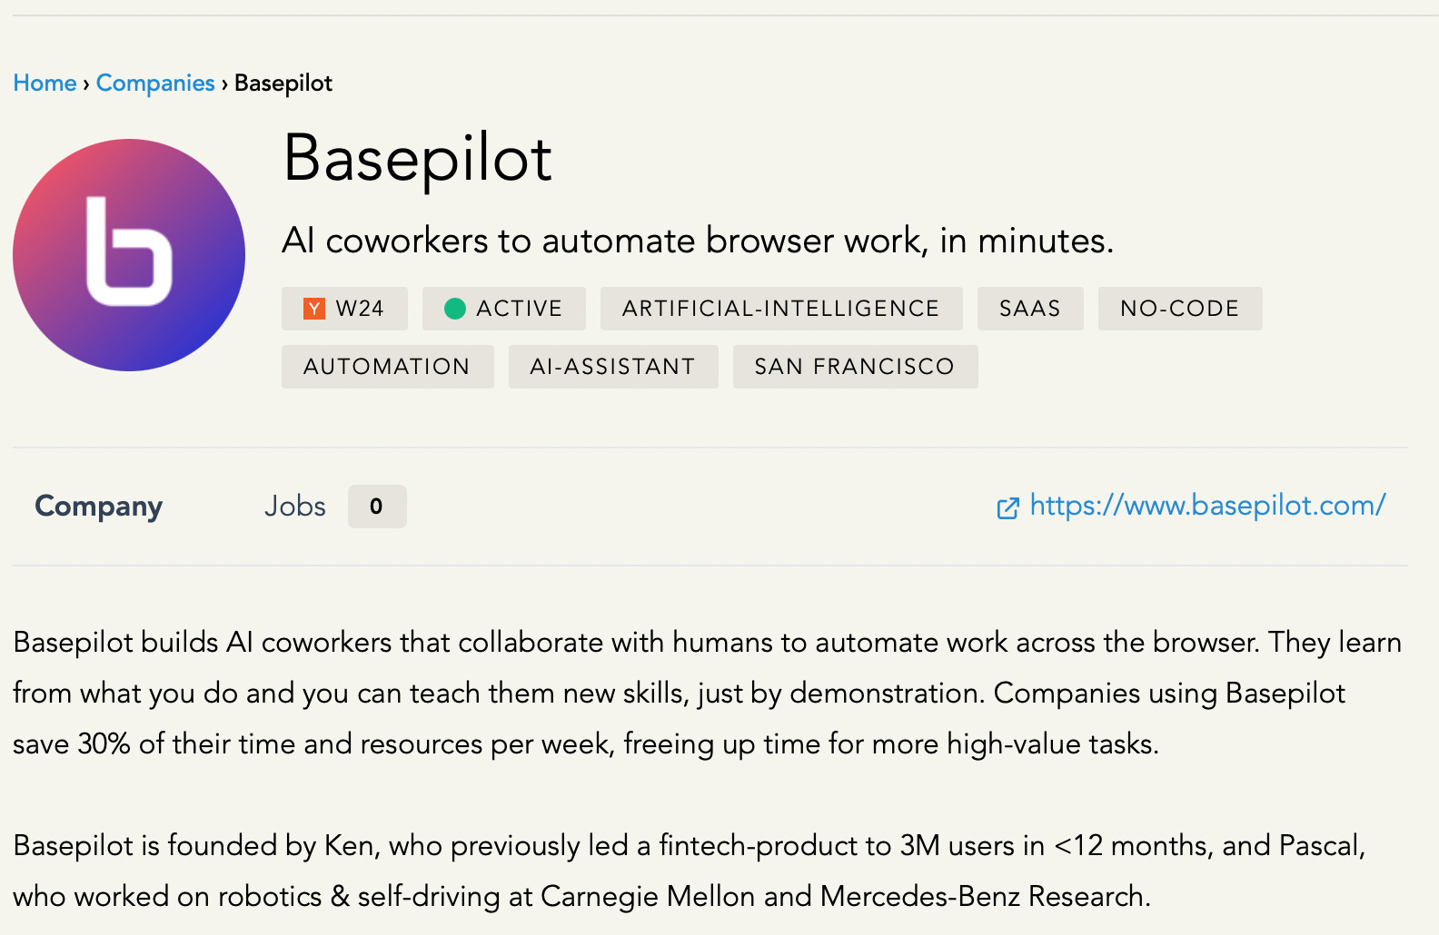Open the Companies breadcrumb link
The image size is (1439, 935).
(x=155, y=83)
